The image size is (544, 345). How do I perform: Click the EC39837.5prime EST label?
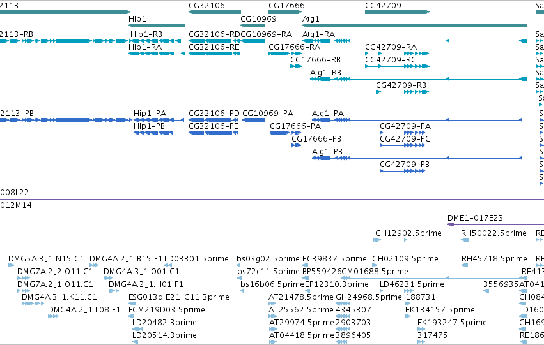334,259
